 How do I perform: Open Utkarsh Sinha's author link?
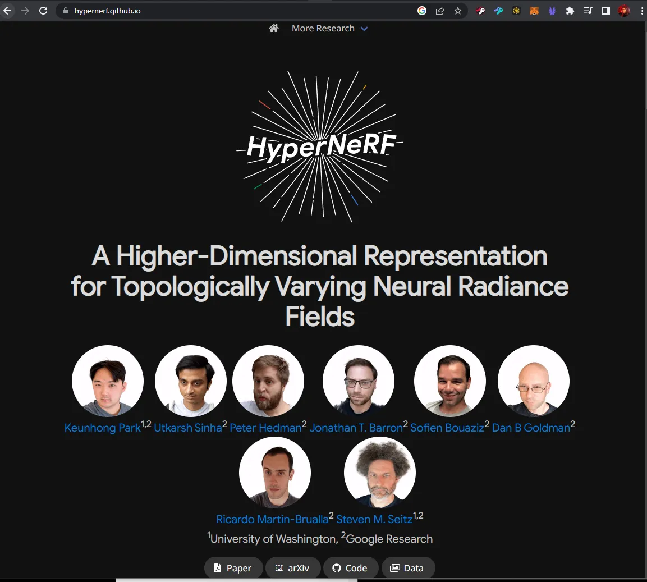coord(188,428)
